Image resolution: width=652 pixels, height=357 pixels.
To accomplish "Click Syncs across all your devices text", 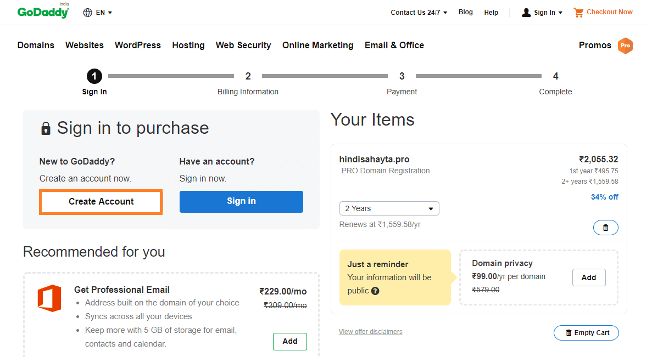I will point(138,316).
